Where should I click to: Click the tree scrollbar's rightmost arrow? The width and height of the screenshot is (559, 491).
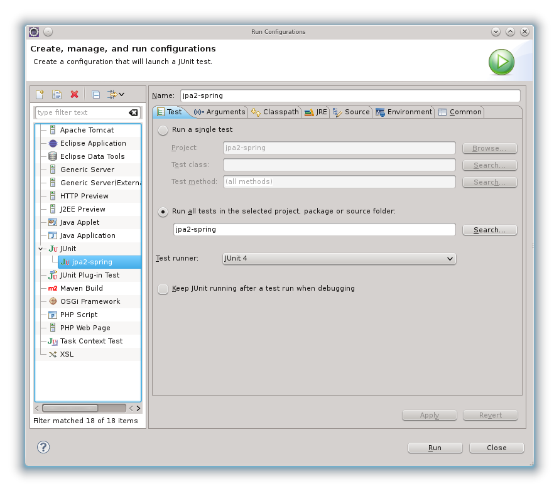coord(138,408)
